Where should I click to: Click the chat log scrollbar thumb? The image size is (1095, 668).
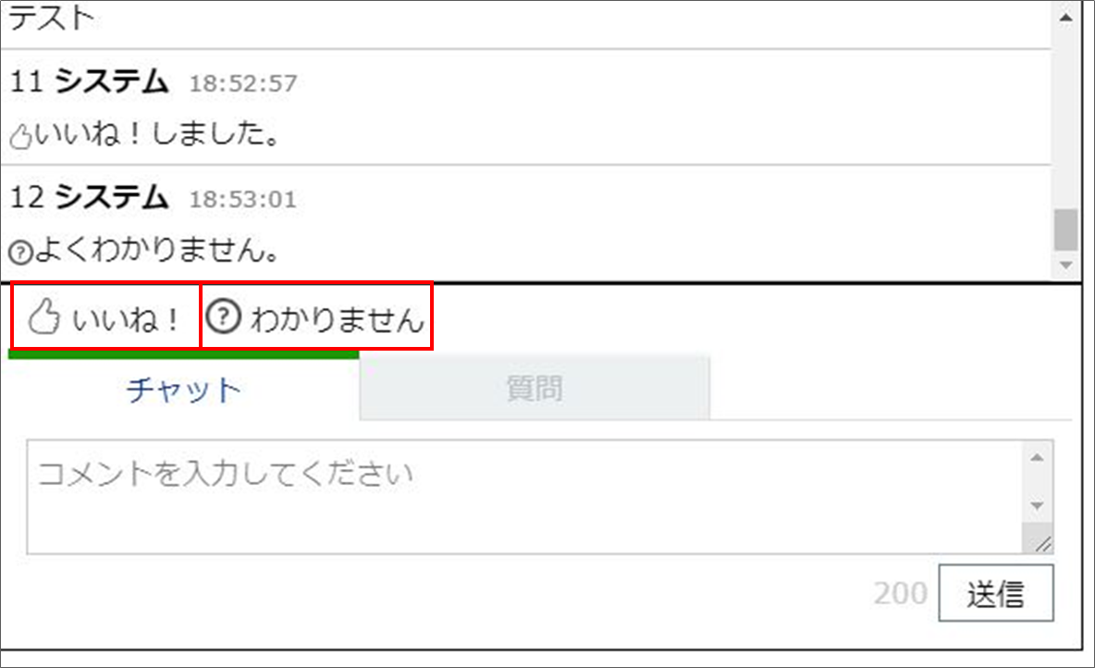1065,229
